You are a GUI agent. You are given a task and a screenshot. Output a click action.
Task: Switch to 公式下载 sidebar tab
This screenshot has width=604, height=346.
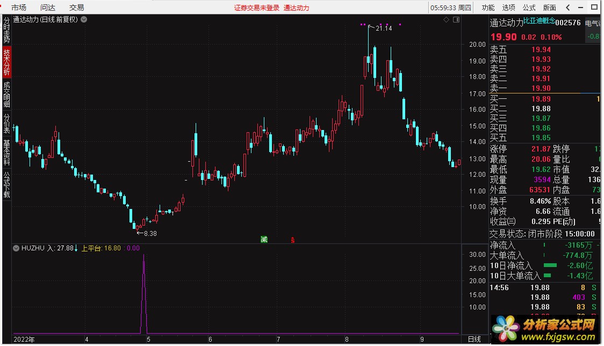click(6, 184)
